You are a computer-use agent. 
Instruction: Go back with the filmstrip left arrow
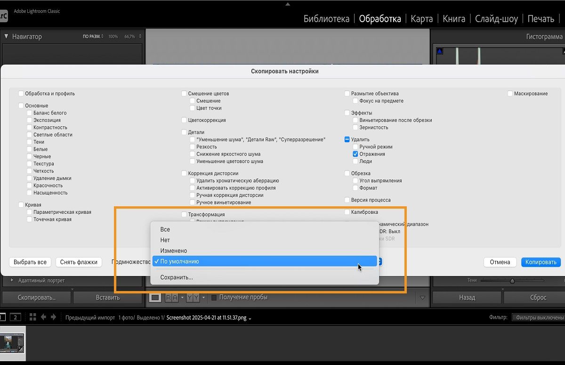pos(44,317)
